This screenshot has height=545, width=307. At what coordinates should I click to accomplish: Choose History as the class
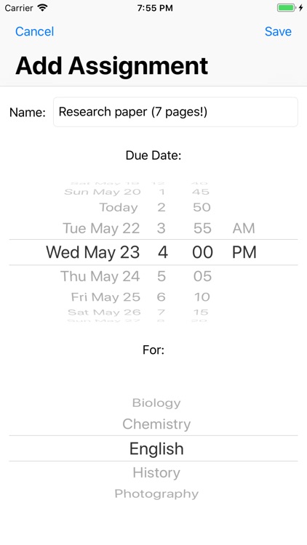156,473
